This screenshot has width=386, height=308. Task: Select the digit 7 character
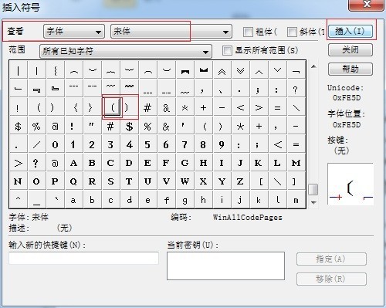[185, 144]
